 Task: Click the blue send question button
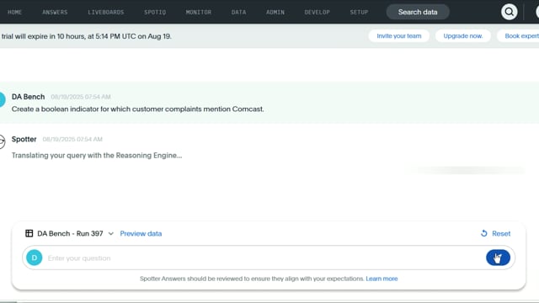(x=498, y=258)
